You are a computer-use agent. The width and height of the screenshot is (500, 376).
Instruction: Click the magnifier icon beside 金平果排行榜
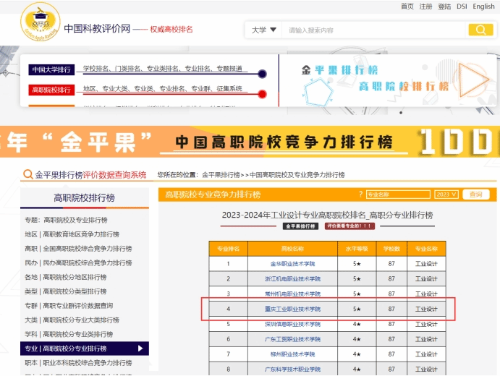(28, 175)
